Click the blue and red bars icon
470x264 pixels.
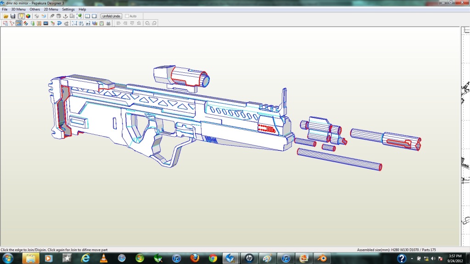point(95,23)
